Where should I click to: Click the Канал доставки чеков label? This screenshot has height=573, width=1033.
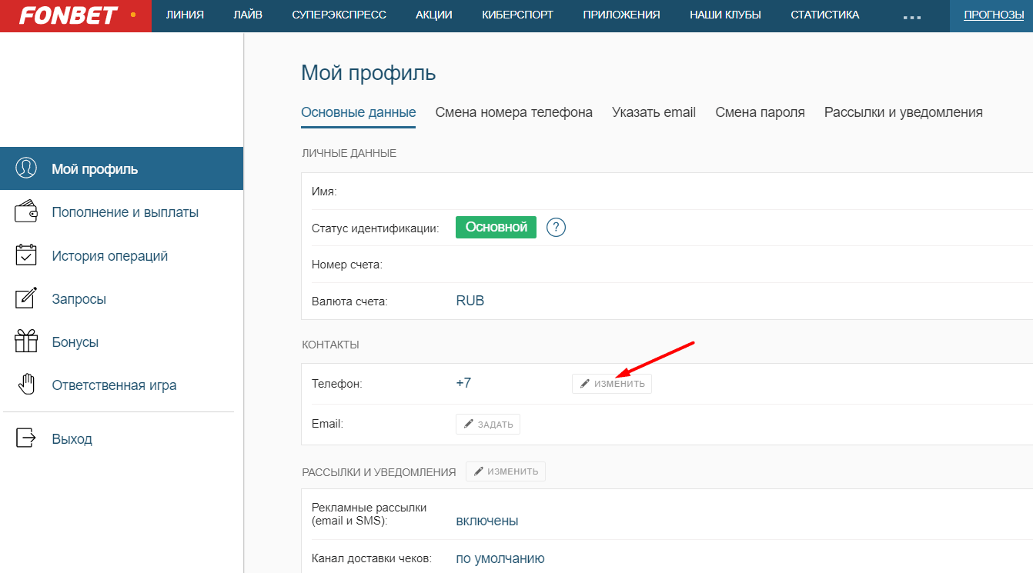point(372,559)
